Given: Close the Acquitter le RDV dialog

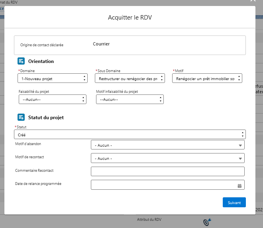Looking at the screenshot, I should point(253,2).
